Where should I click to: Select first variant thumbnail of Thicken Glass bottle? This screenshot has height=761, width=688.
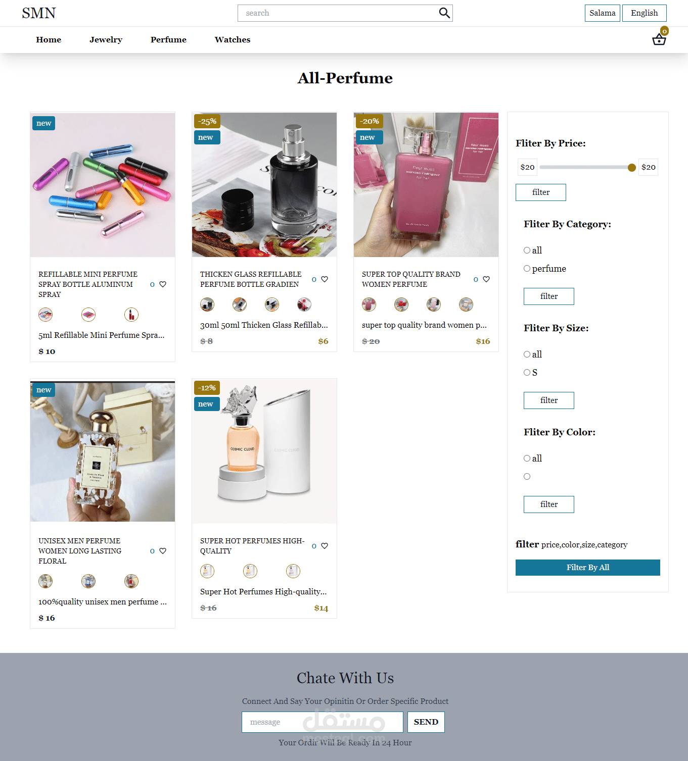(x=207, y=305)
